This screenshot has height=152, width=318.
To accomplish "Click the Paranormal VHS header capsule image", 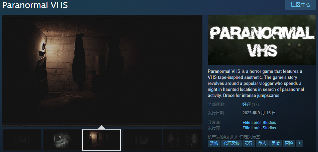I will coord(262,40).
